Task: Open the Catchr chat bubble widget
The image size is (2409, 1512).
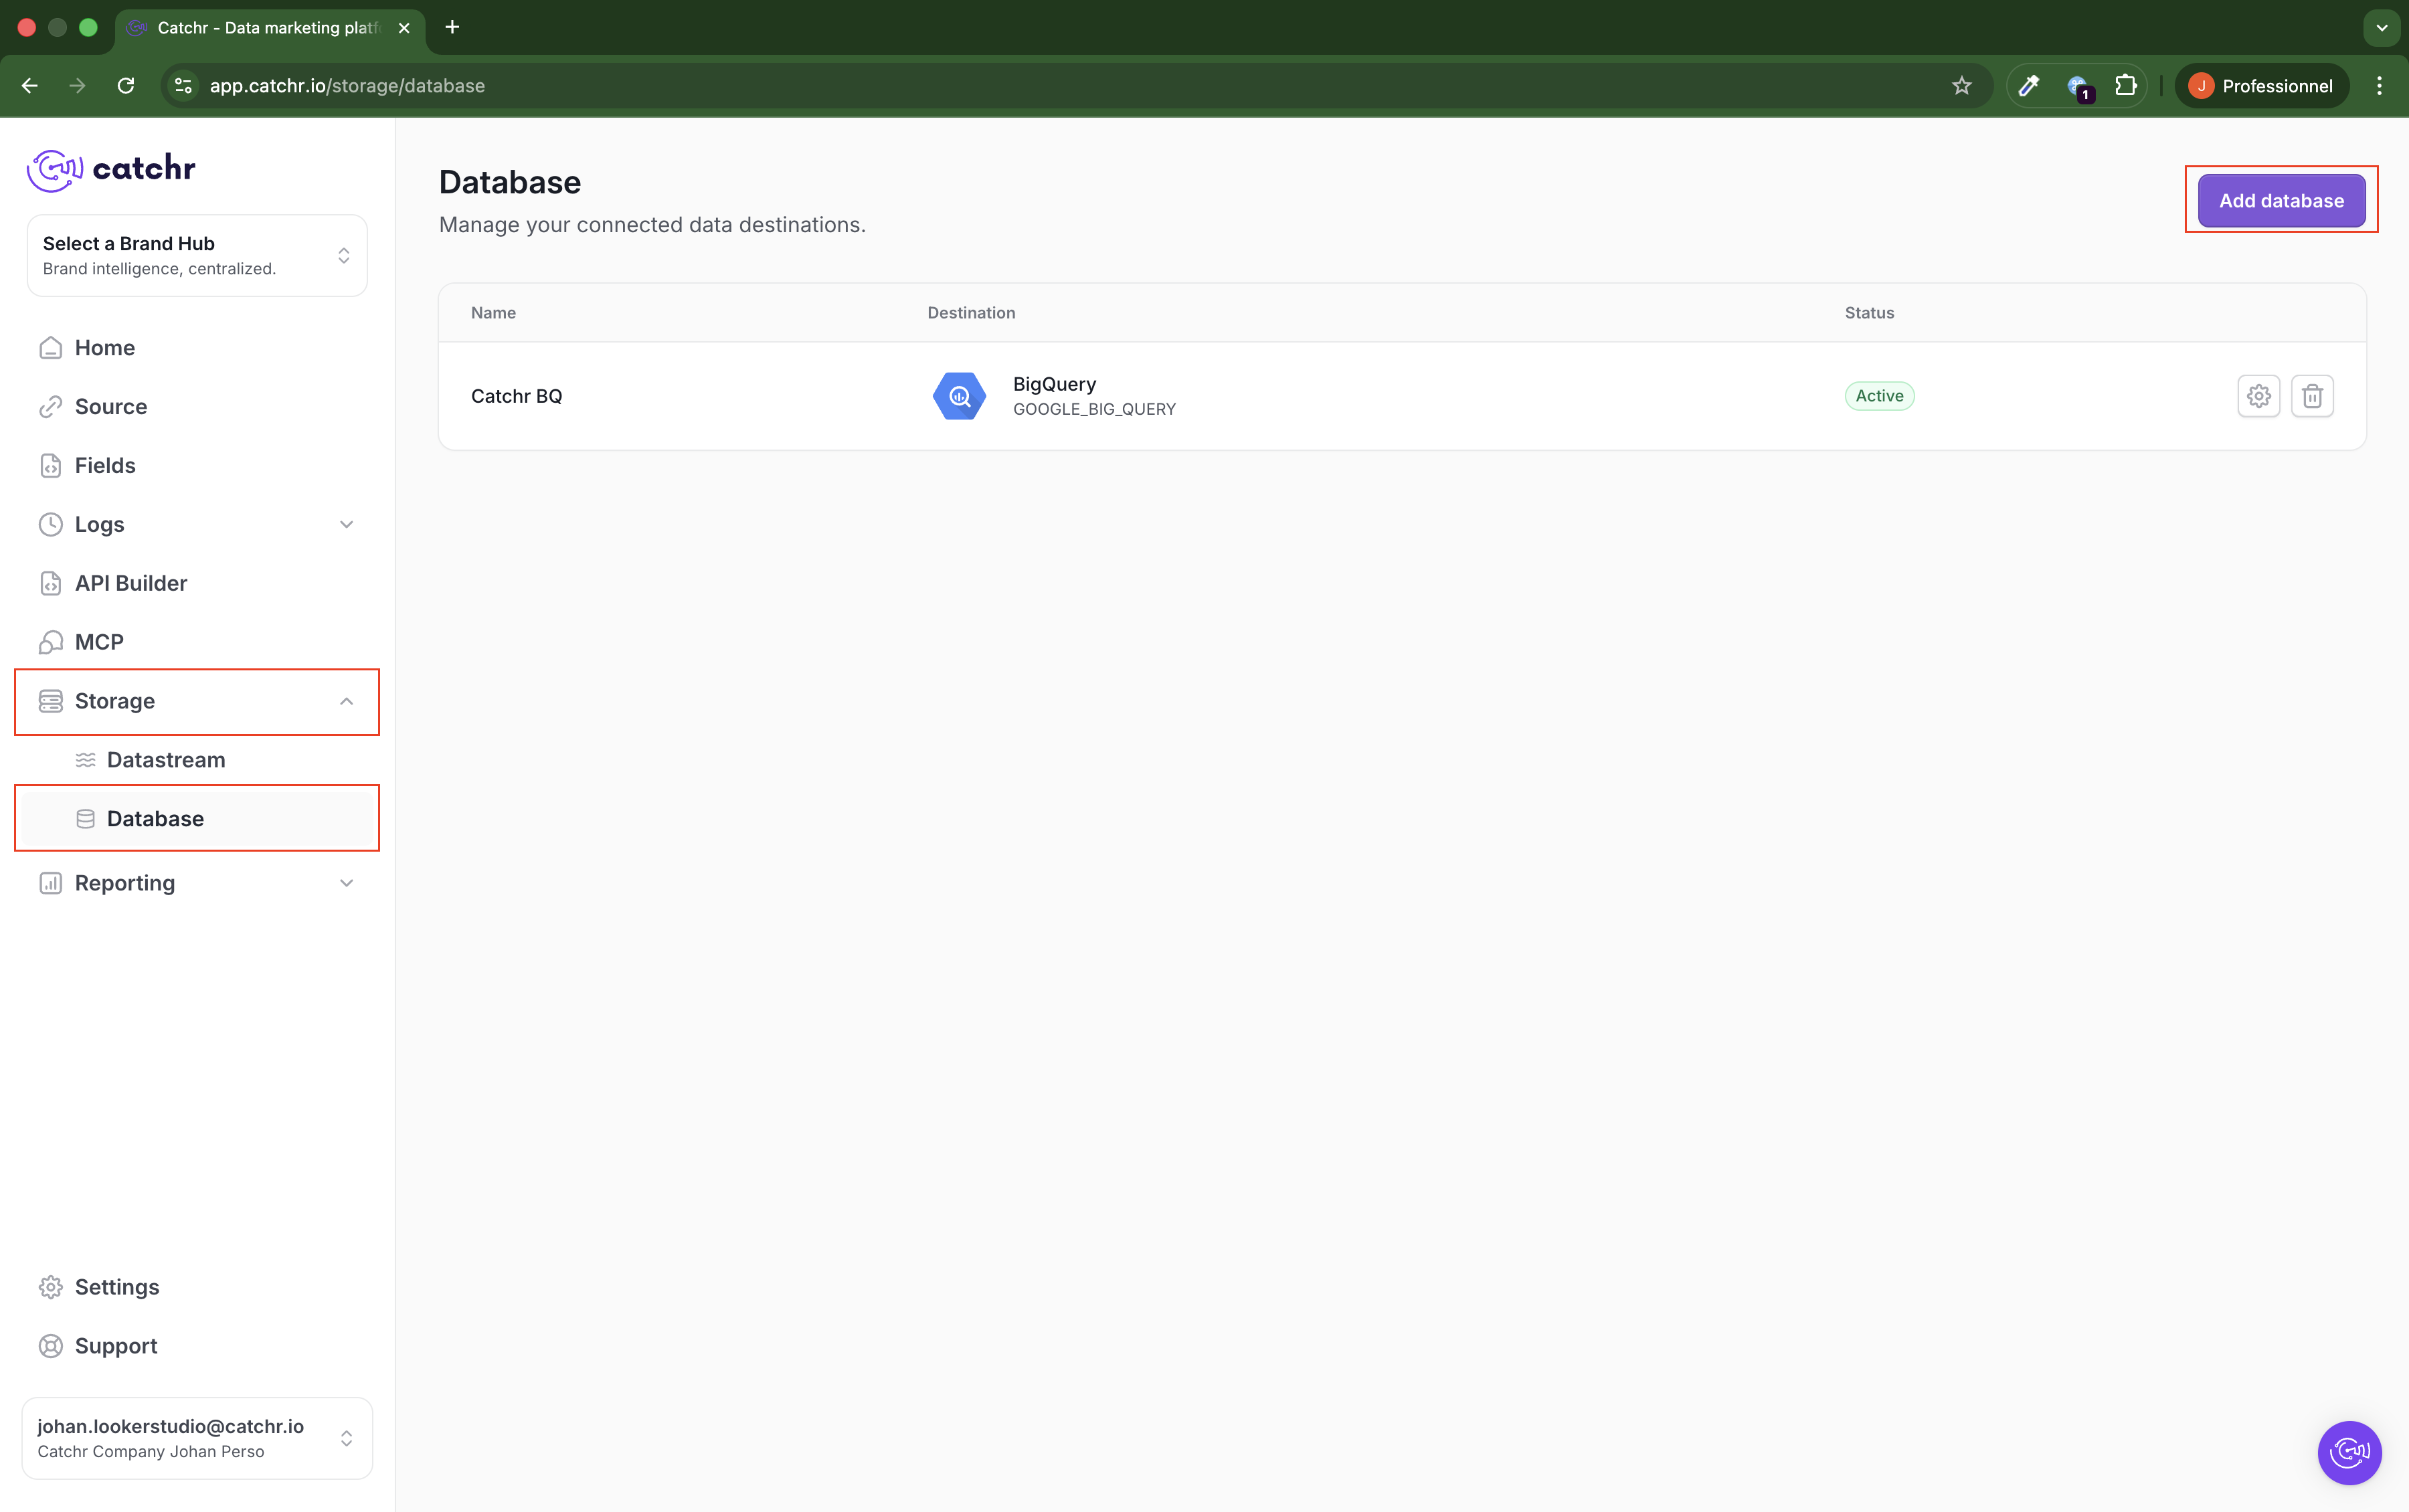Action: pyautogui.click(x=2349, y=1452)
